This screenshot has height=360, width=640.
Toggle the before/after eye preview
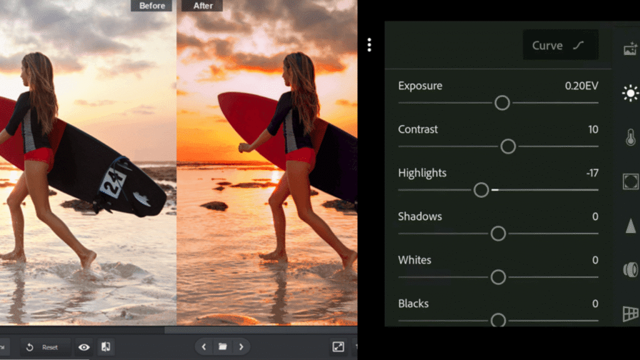(x=84, y=347)
